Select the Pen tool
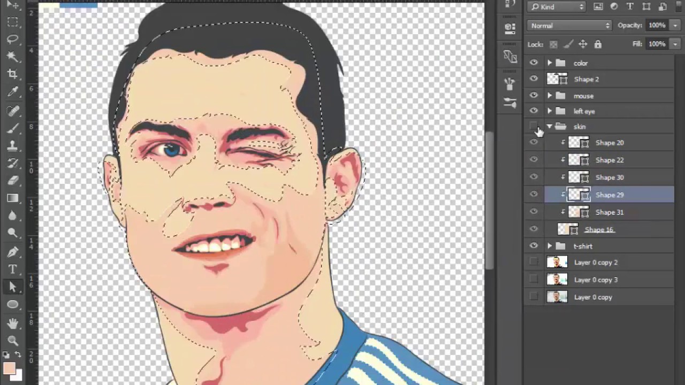This screenshot has width=685, height=385. click(13, 251)
